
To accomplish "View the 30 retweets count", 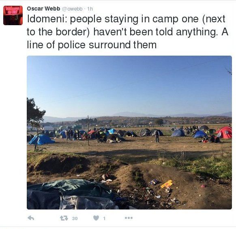I will click(75, 218).
